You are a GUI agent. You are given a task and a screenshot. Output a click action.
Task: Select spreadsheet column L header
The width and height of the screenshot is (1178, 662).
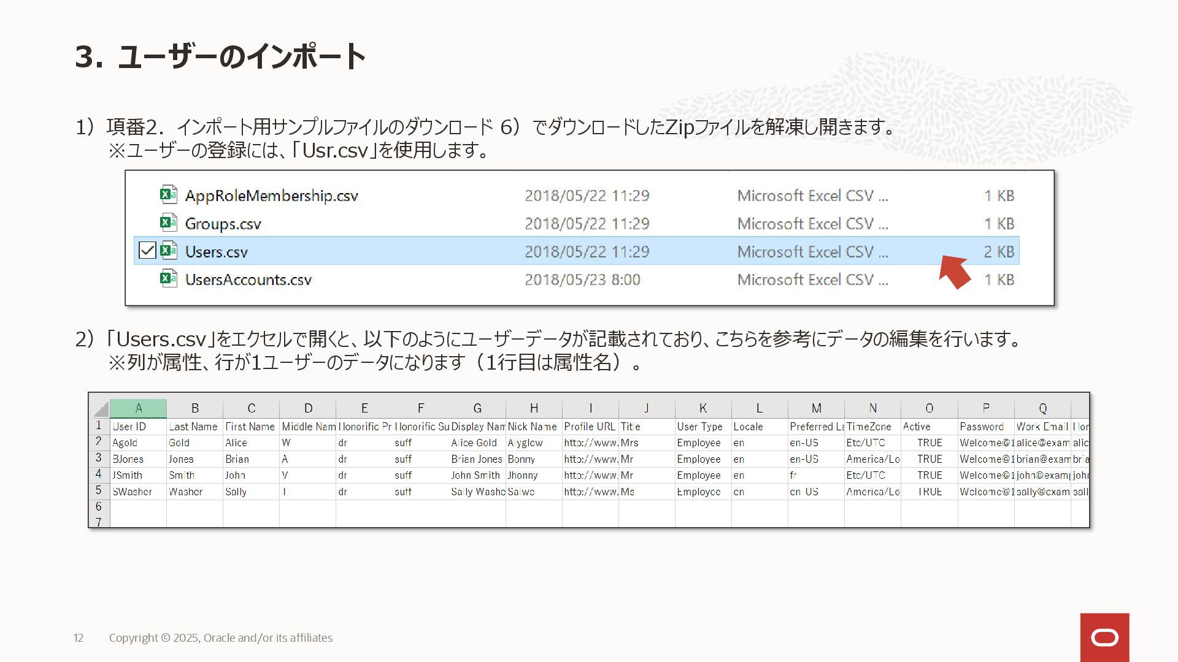(760, 408)
